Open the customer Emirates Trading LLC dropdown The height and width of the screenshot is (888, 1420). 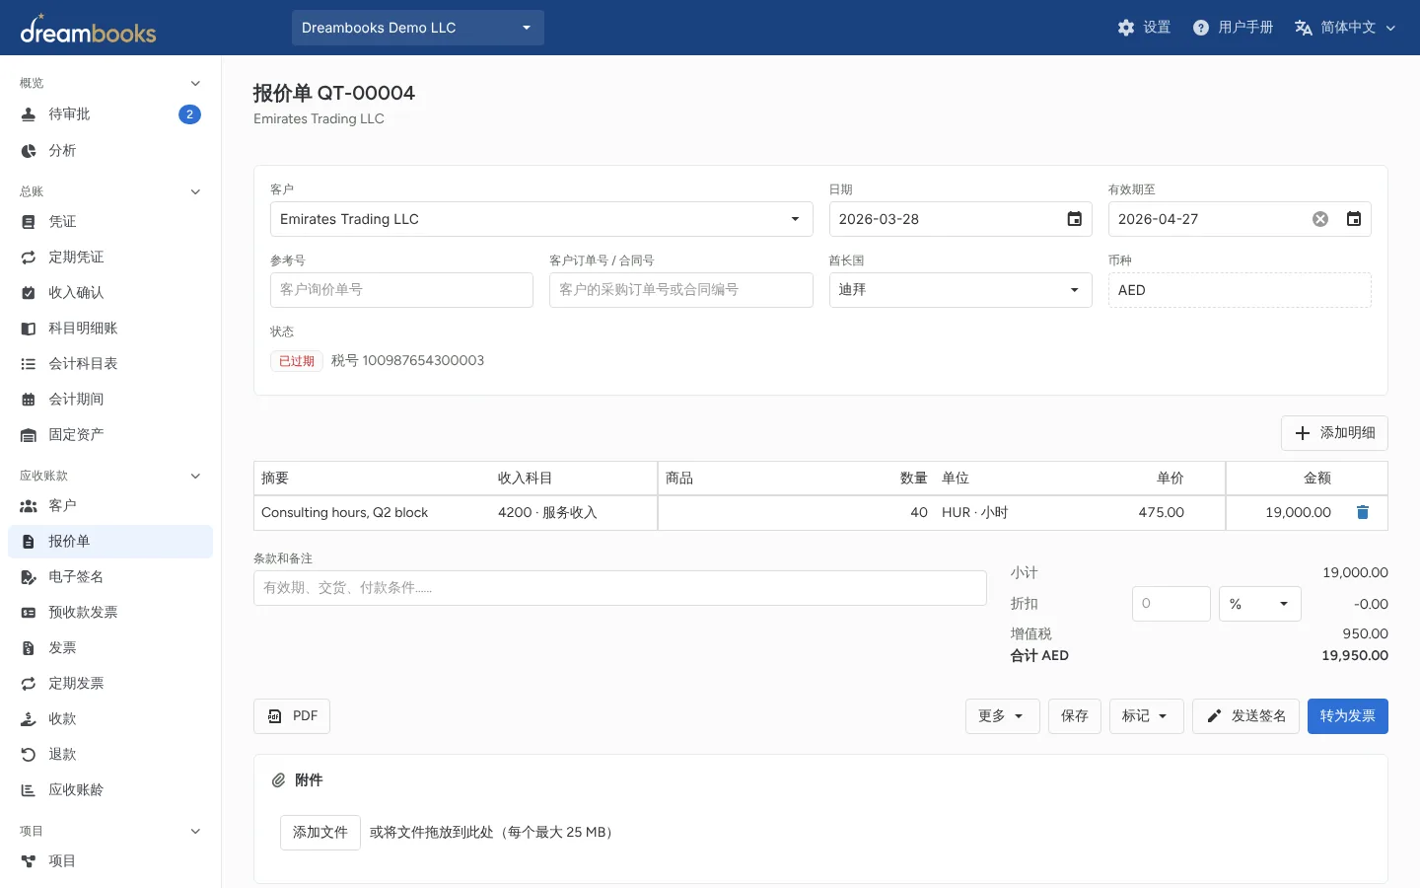[x=541, y=219]
